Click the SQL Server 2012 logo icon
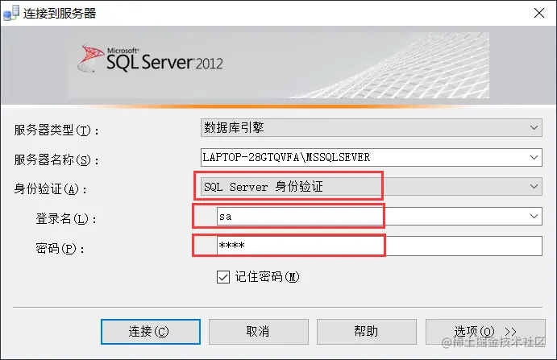The height and width of the screenshot is (360, 557). point(90,59)
